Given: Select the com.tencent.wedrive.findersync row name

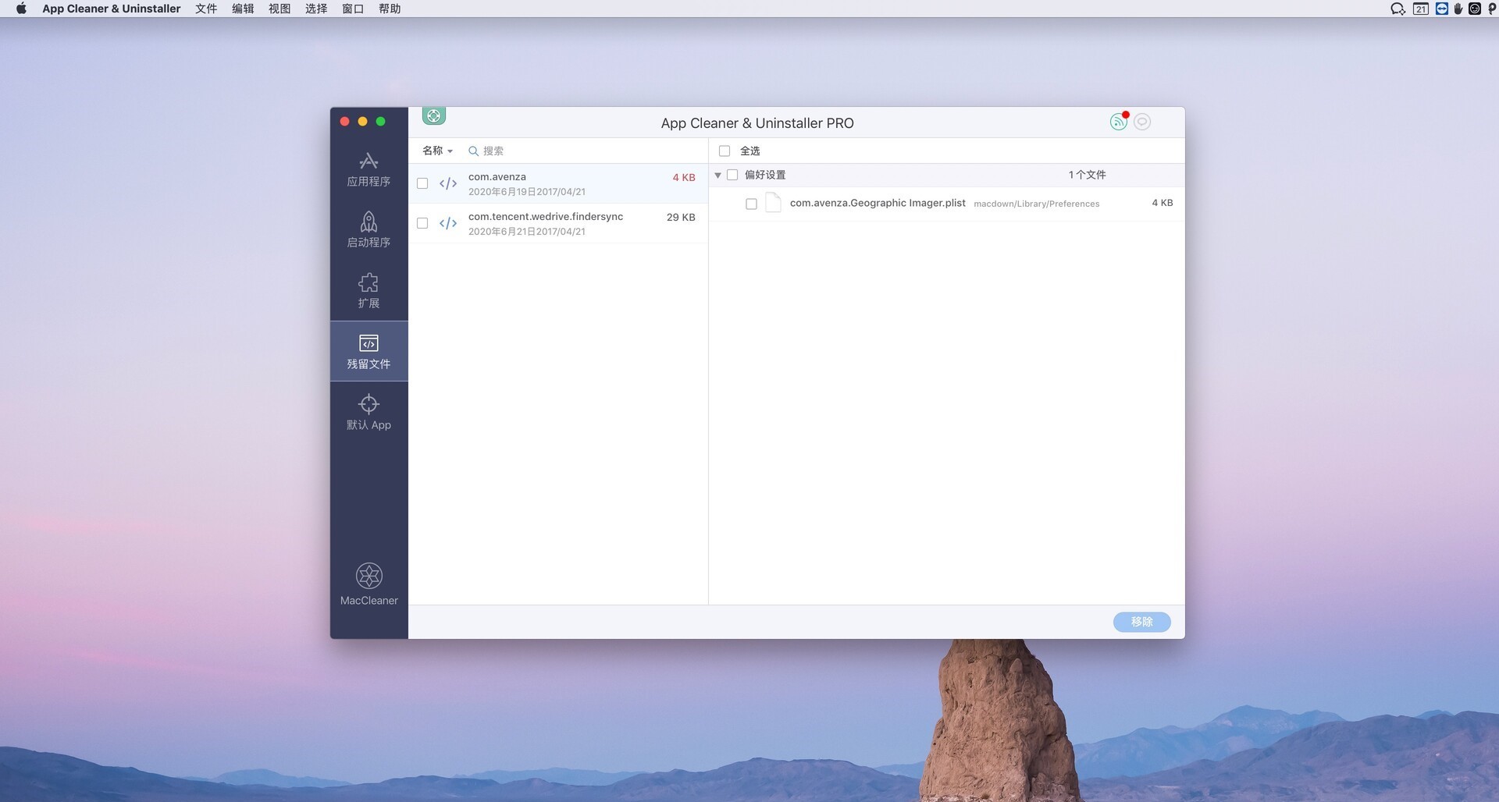Looking at the screenshot, I should (546, 217).
